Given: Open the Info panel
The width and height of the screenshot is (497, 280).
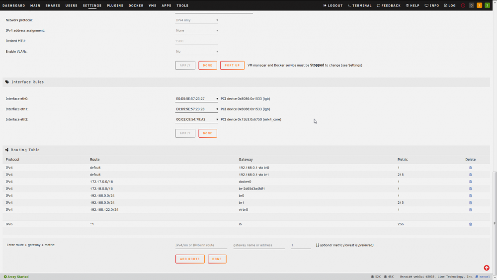Looking at the screenshot, I should [432, 5].
